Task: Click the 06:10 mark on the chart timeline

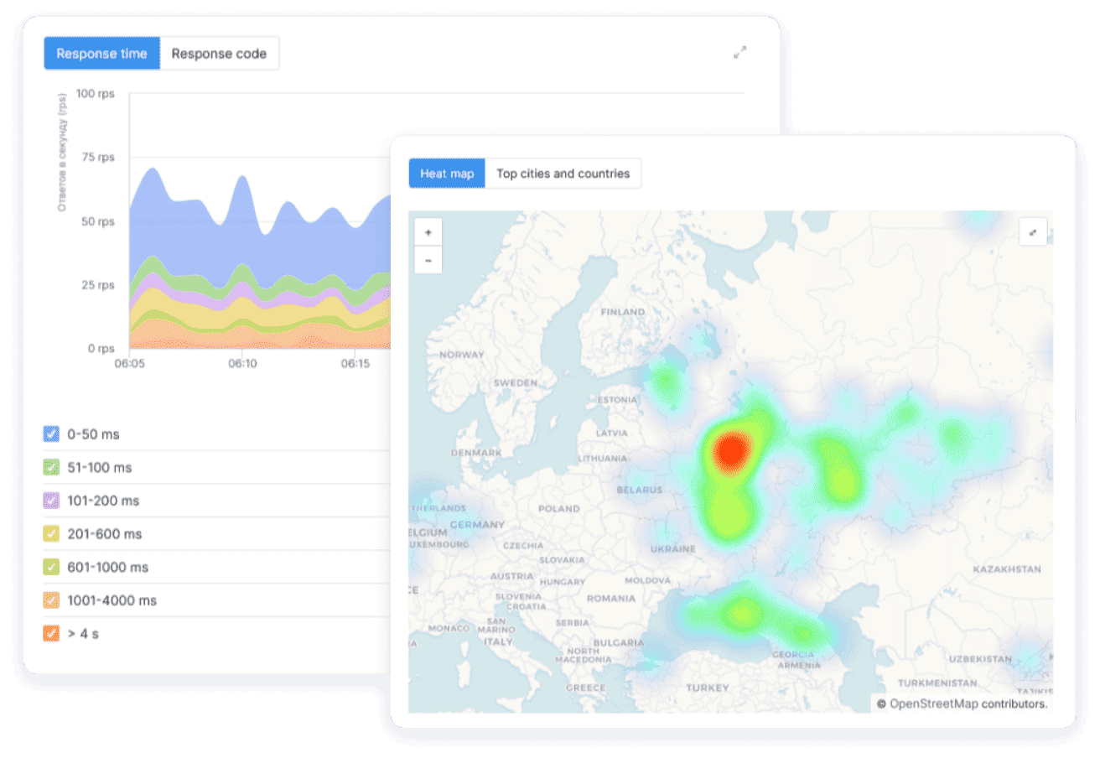Action: coord(241,364)
